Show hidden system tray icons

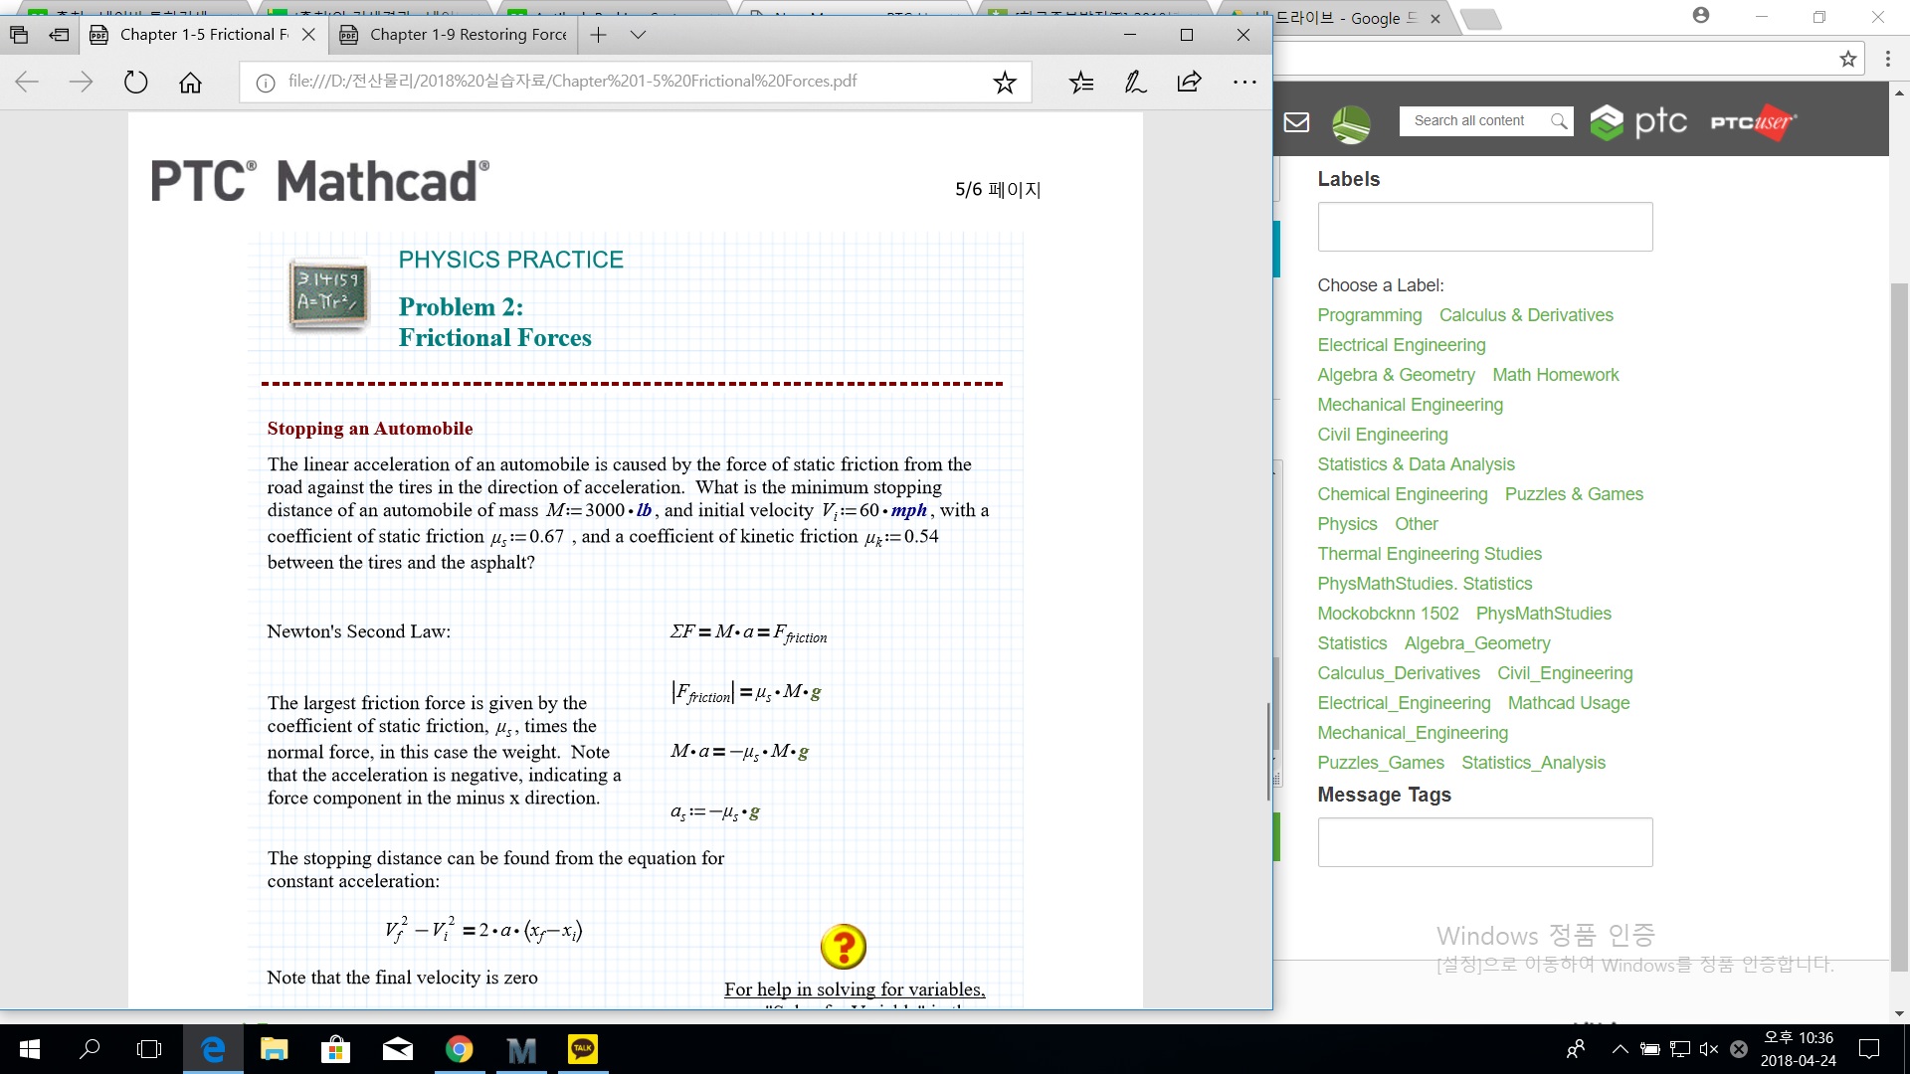pyautogui.click(x=1620, y=1049)
